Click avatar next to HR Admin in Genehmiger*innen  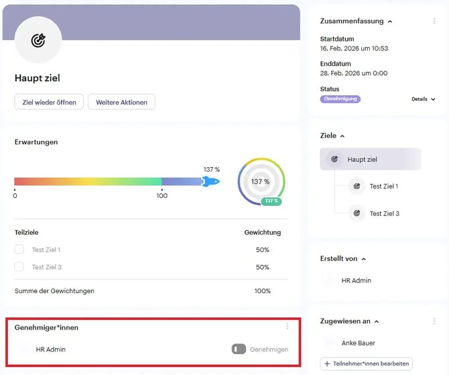pos(23,349)
